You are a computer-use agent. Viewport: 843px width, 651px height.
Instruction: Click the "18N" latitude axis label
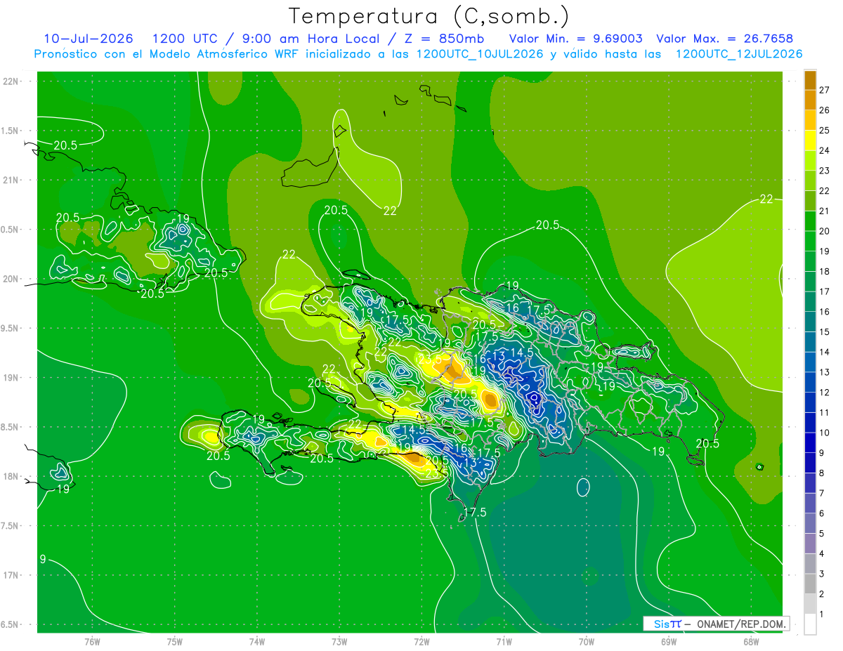(11, 477)
